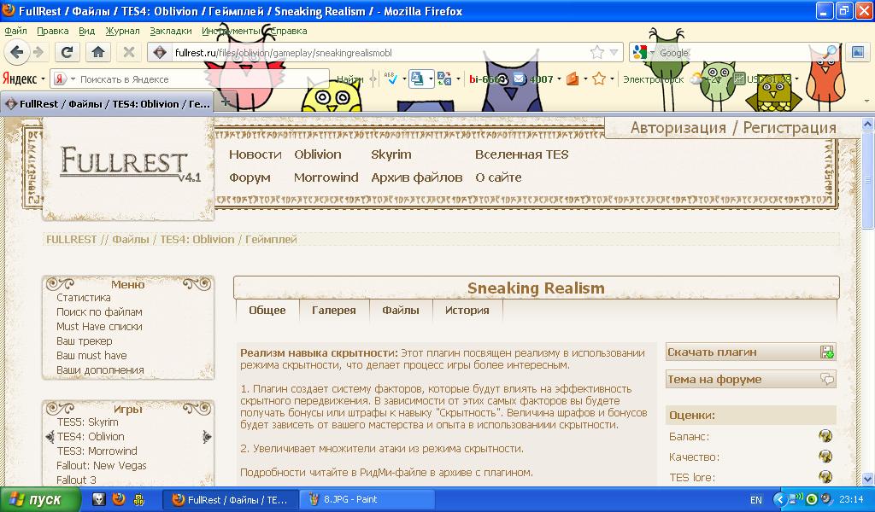Open the search engine selector dropdown
The image size is (875, 512).
pos(644,53)
